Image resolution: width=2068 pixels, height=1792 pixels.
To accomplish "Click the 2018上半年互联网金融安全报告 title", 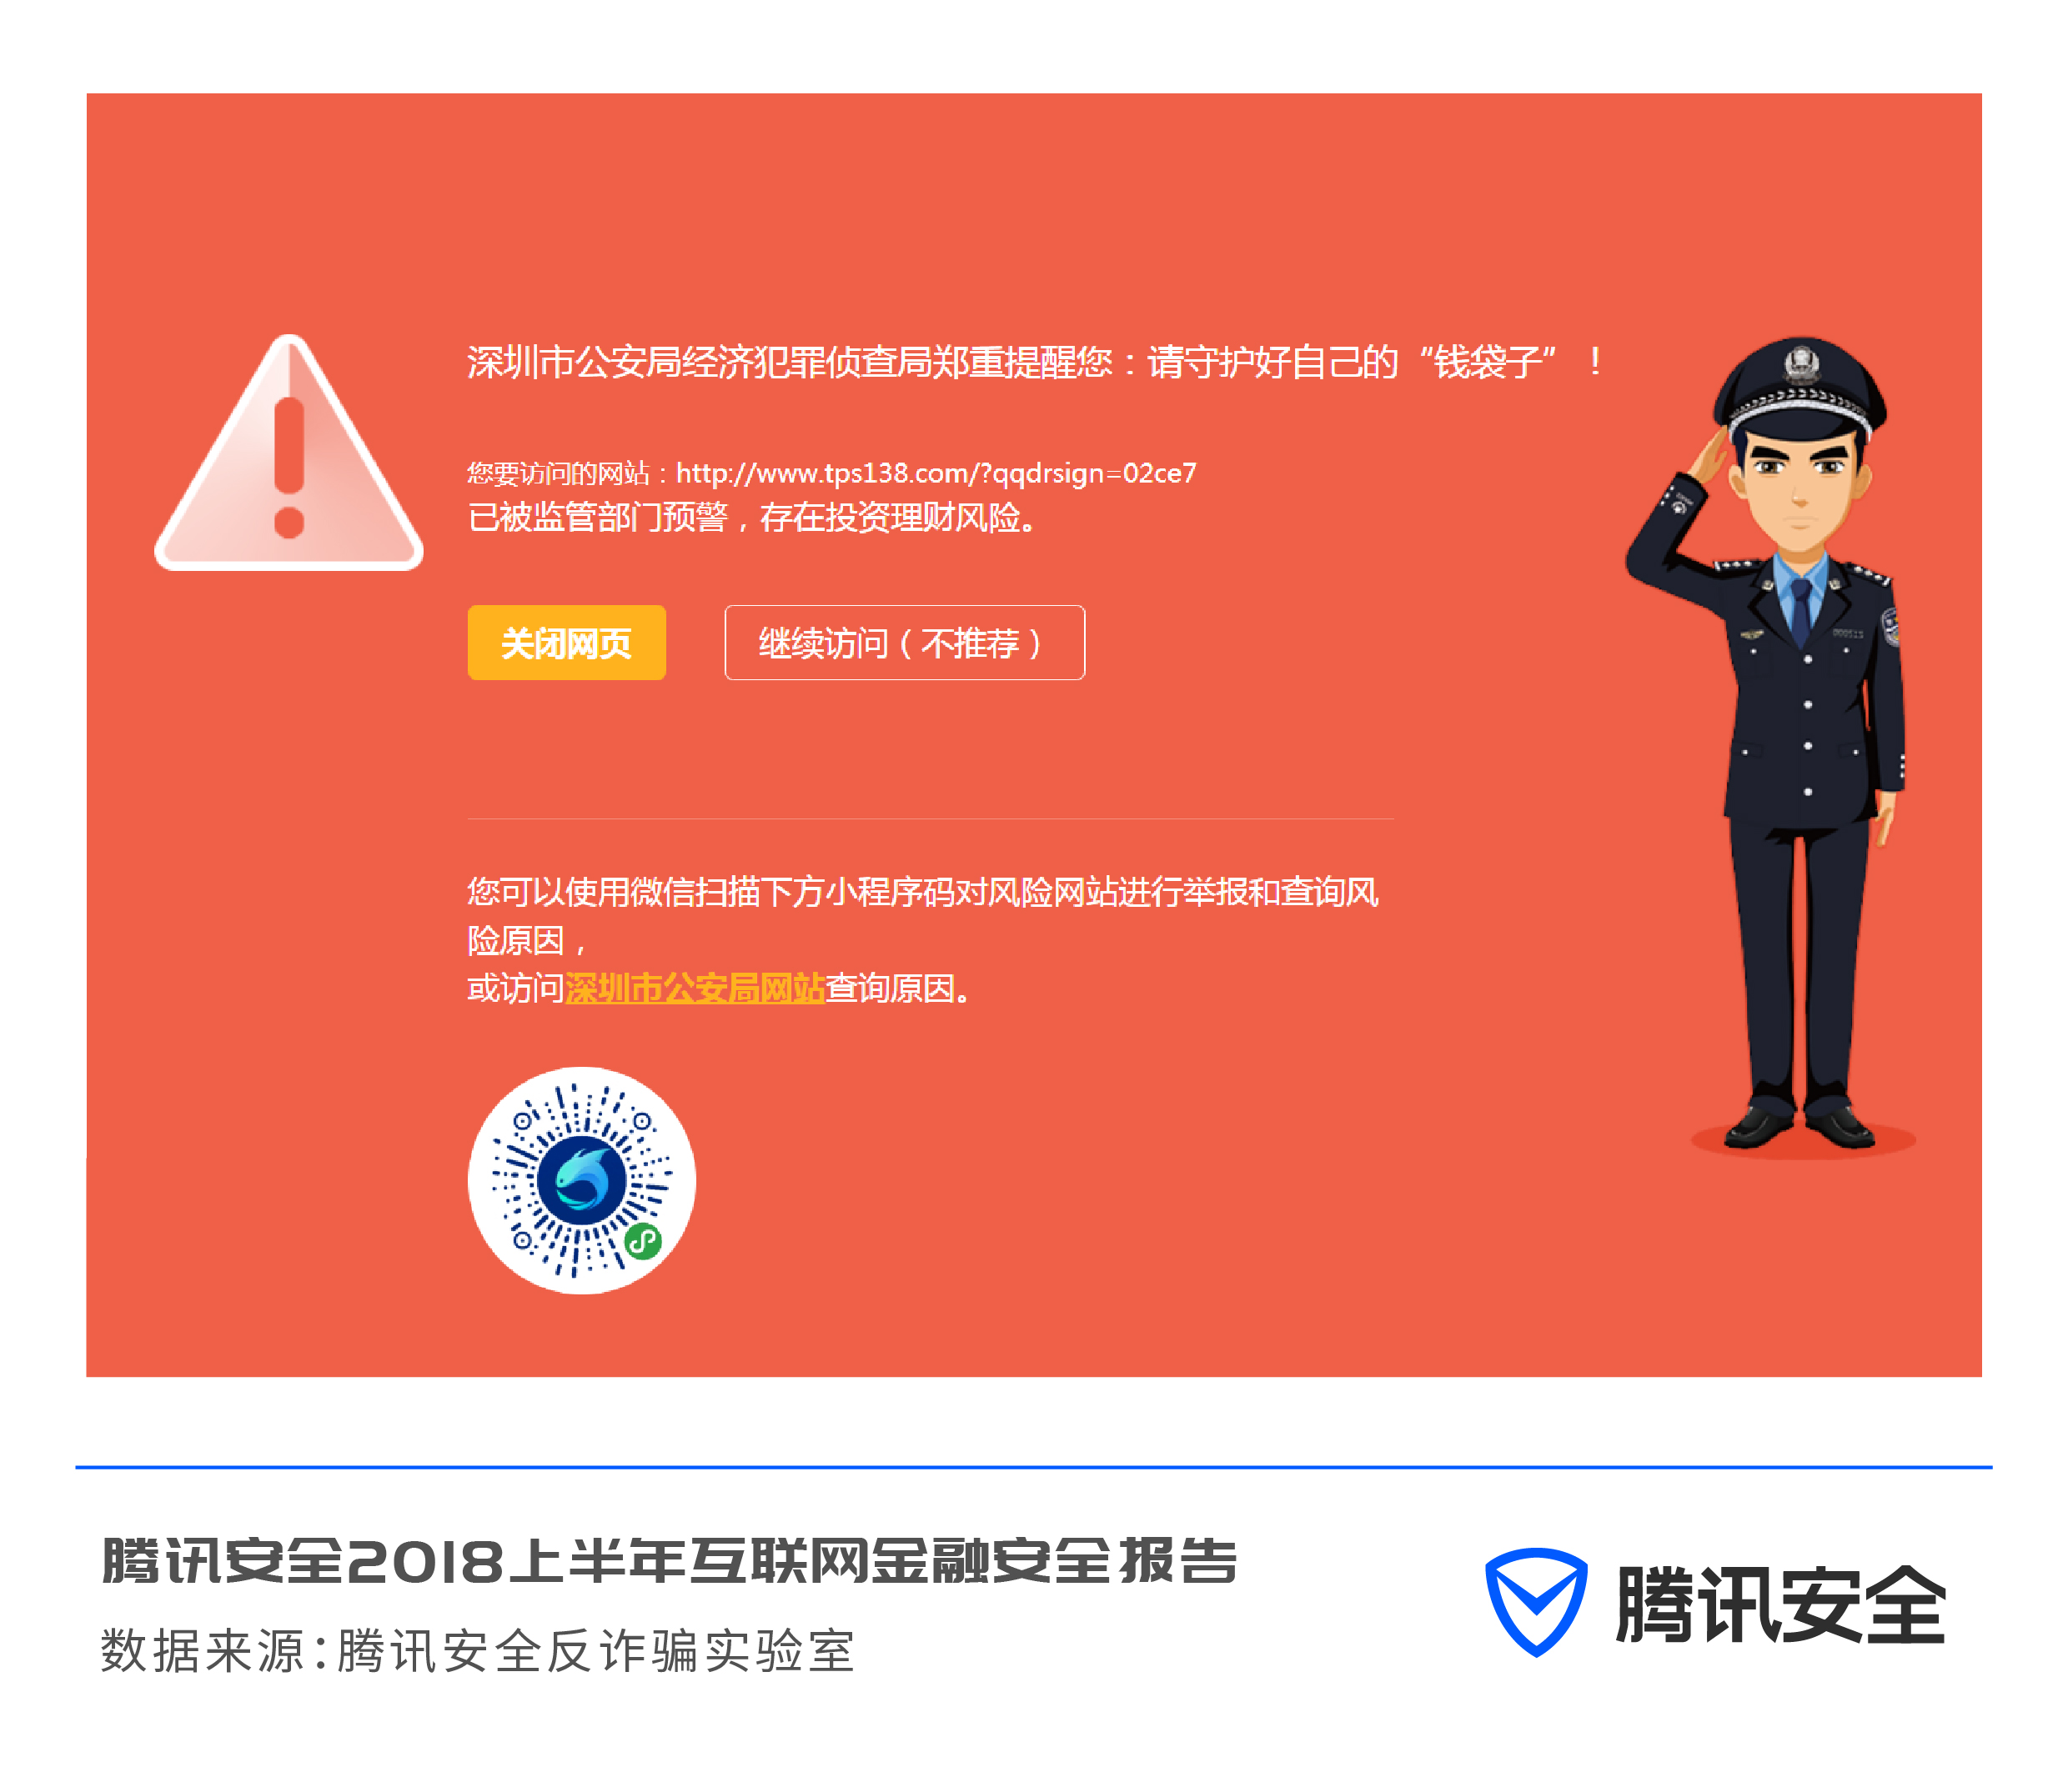I will tap(670, 1561).
